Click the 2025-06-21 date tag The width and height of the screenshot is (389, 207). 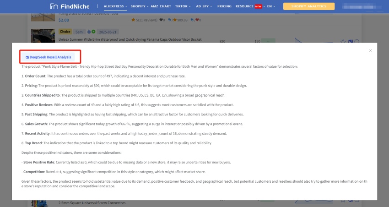(108, 32)
